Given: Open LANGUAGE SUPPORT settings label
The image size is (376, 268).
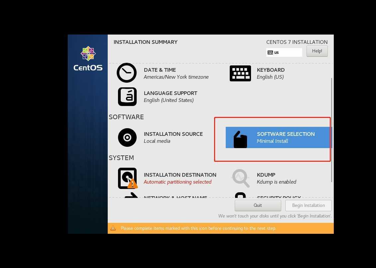Looking at the screenshot, I should pos(171,93).
